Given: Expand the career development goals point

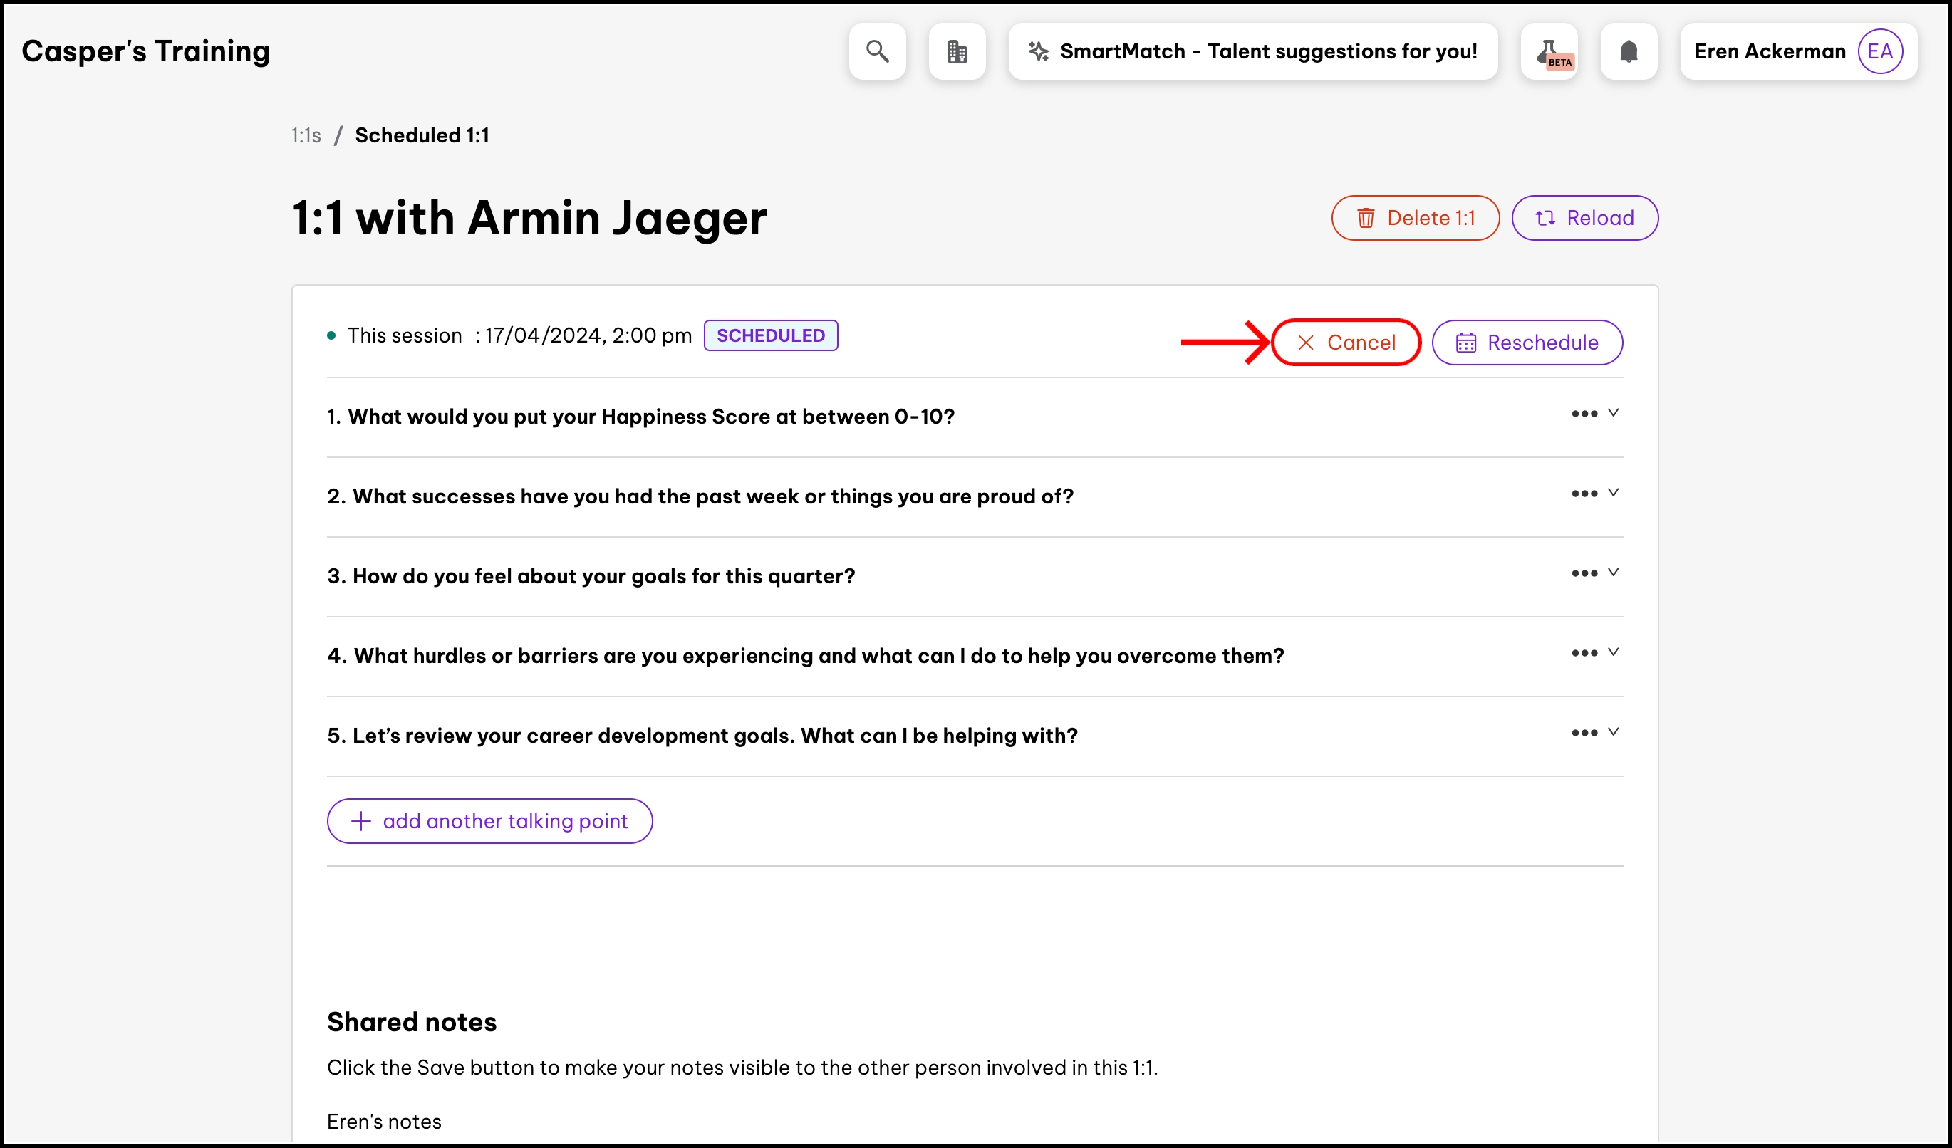Looking at the screenshot, I should click(1613, 732).
